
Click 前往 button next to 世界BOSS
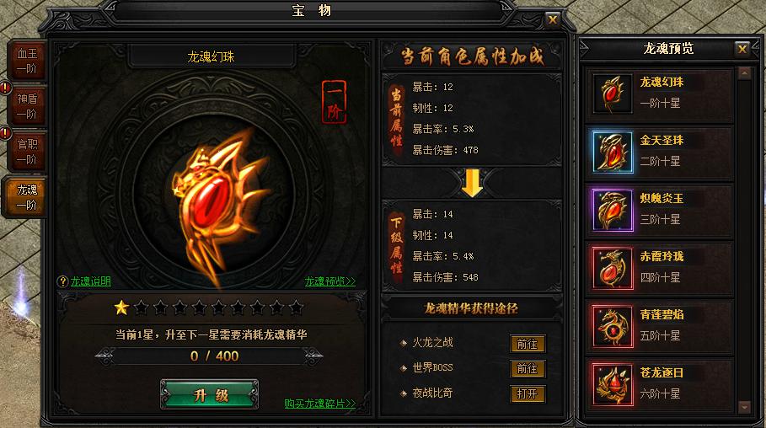point(528,369)
